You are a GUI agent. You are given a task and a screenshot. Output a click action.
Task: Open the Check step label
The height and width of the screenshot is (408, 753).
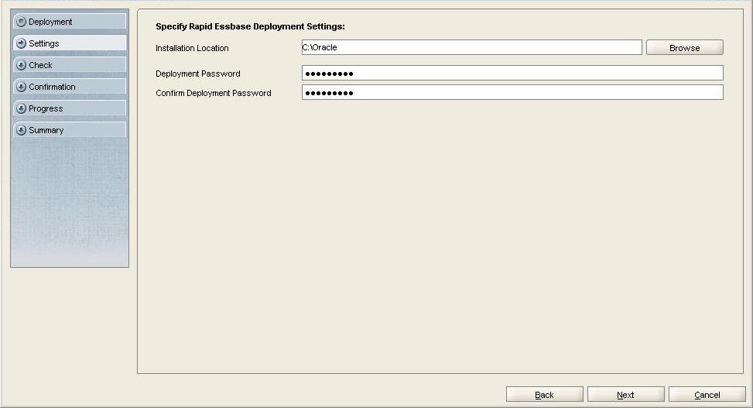(x=40, y=65)
